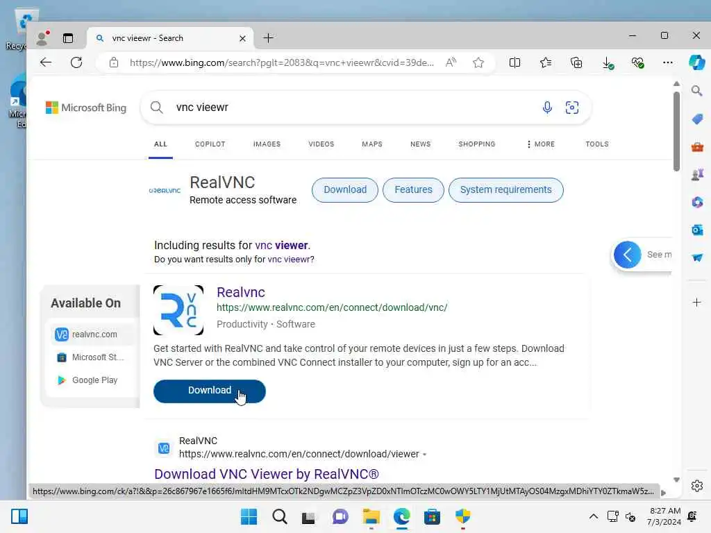Click the page vertical scrollbar thumb
711x533 pixels.
click(676, 131)
